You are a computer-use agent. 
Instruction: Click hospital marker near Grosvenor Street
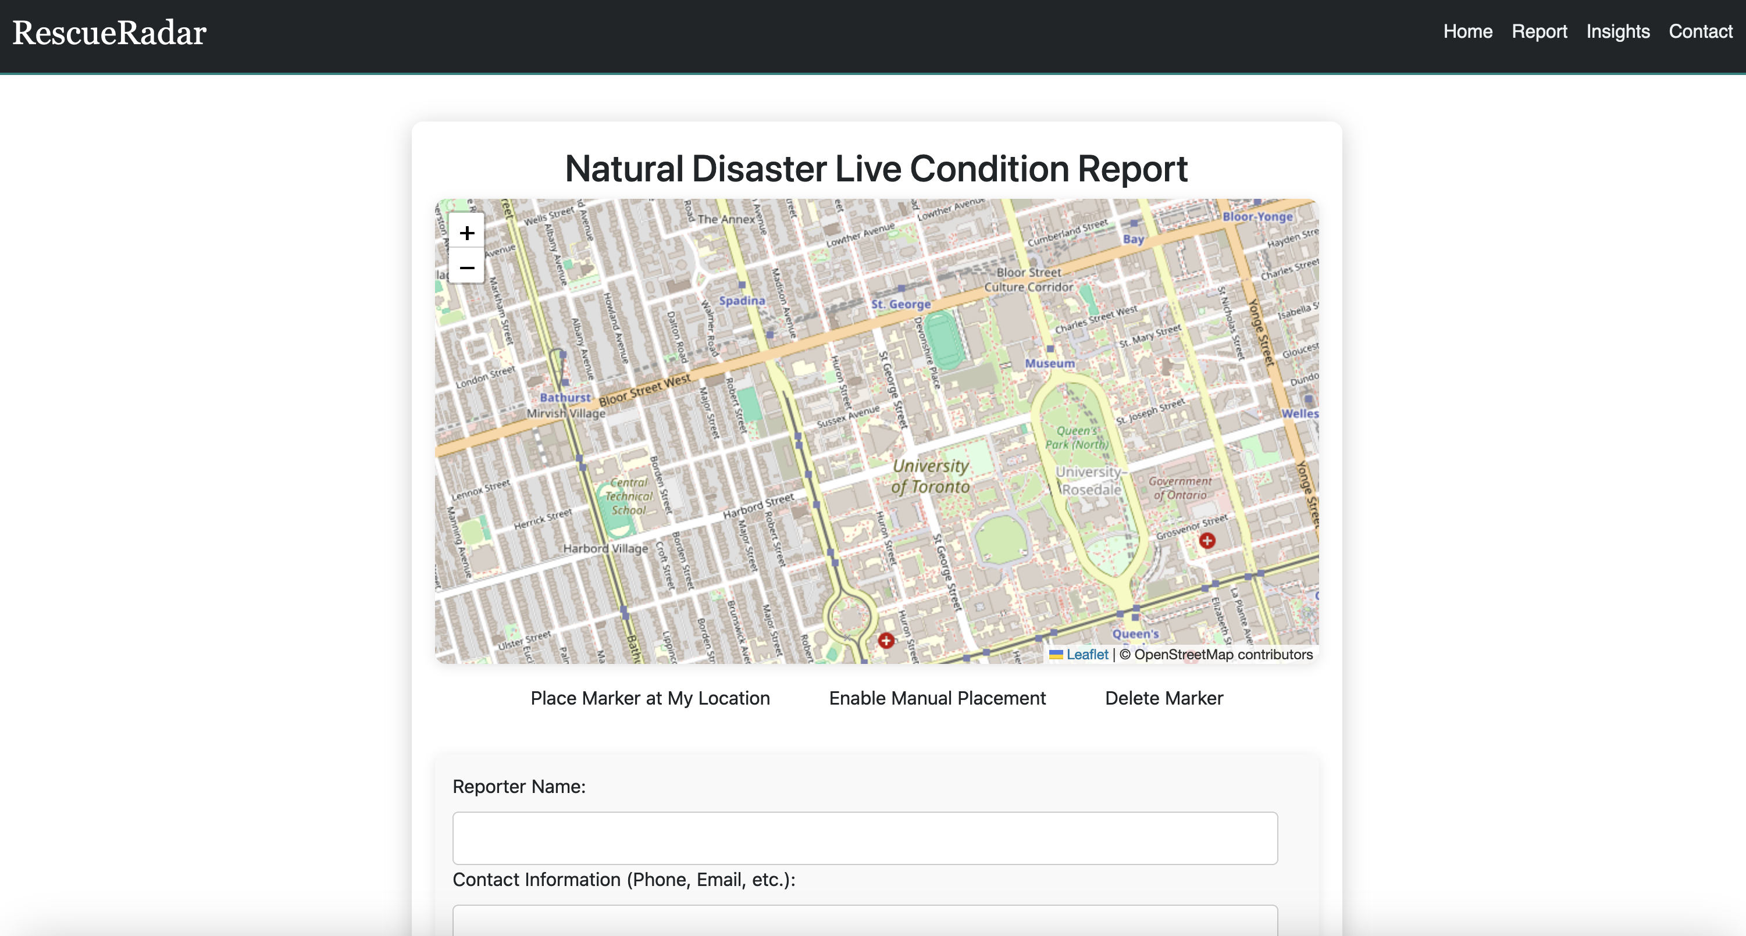pyautogui.click(x=1206, y=541)
